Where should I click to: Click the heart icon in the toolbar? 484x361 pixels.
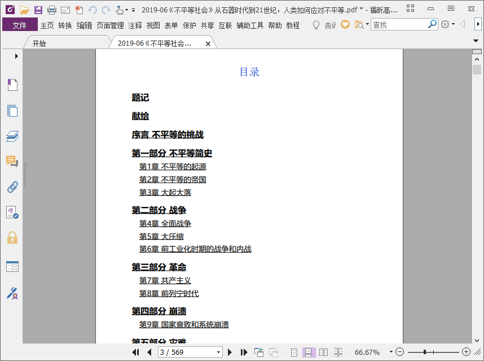(x=345, y=24)
